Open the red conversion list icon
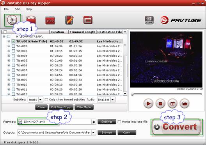Screen dimensions: 206x145 [x=88, y=20]
